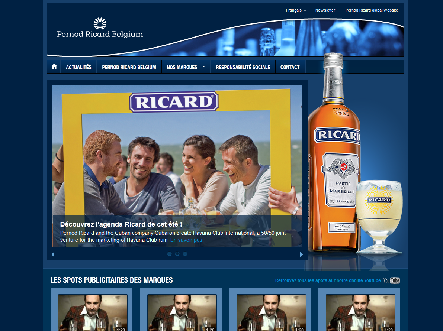
Task: Click the Pernod Ricard Belgium logo
Action: (100, 27)
